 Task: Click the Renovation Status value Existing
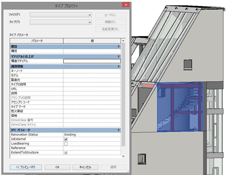tap(70, 134)
